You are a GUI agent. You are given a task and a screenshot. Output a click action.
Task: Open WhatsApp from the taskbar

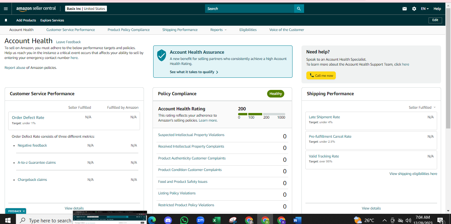coord(184,220)
